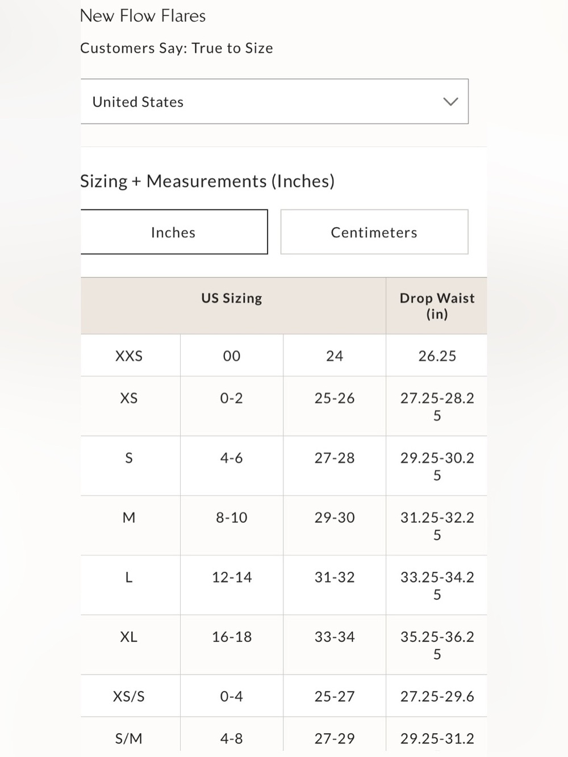Open the United States country dropdown
This screenshot has width=568, height=757.
pos(274,102)
